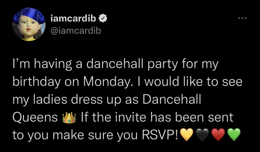The width and height of the screenshot is (260, 152).
Task: Click the opening word I'm of the tweet
Action: (x=21, y=65)
